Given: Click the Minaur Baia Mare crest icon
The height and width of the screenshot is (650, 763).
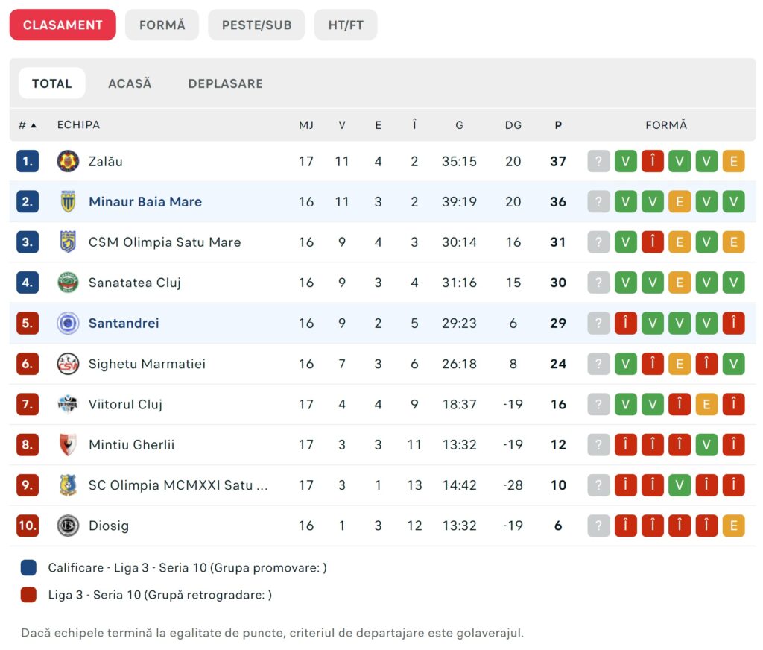Looking at the screenshot, I should [x=68, y=201].
